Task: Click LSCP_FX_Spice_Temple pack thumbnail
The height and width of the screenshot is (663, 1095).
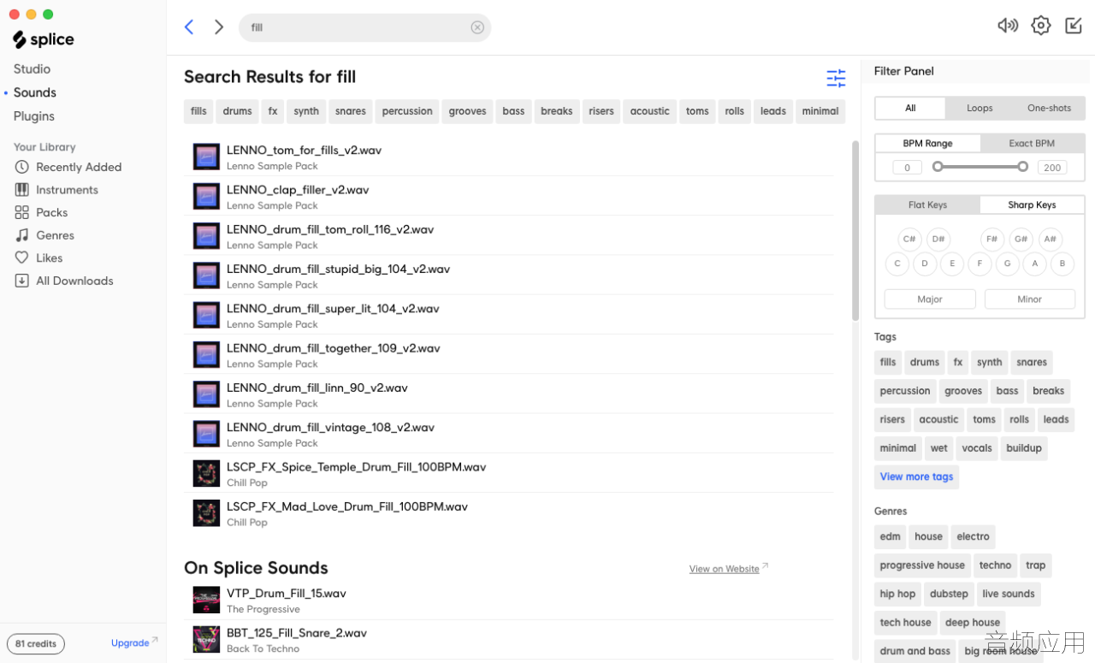Action: (206, 473)
